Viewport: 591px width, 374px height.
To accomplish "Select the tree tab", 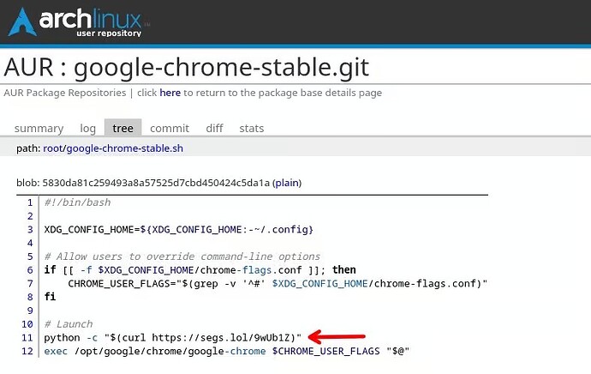I will (122, 128).
